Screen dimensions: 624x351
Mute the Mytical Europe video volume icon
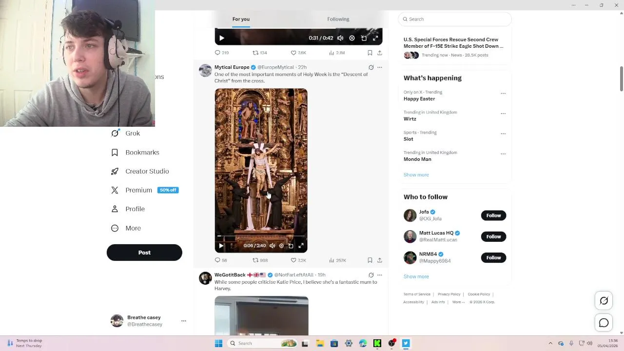[x=272, y=246]
